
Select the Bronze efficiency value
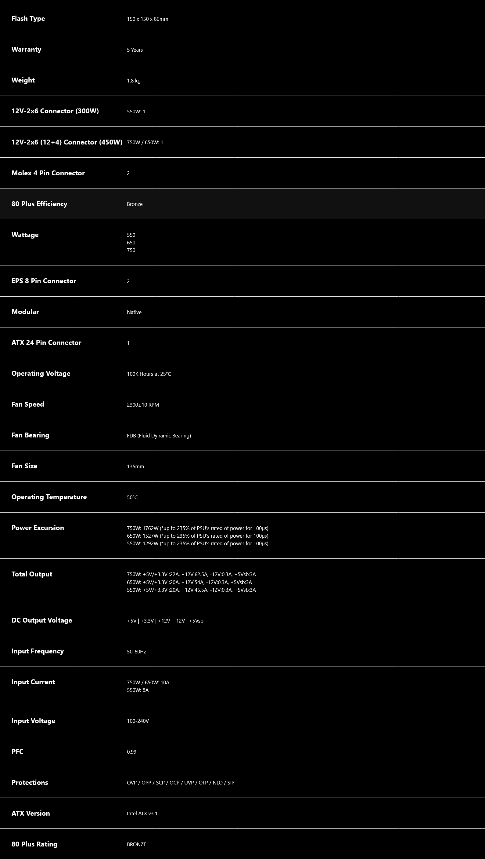coord(135,204)
